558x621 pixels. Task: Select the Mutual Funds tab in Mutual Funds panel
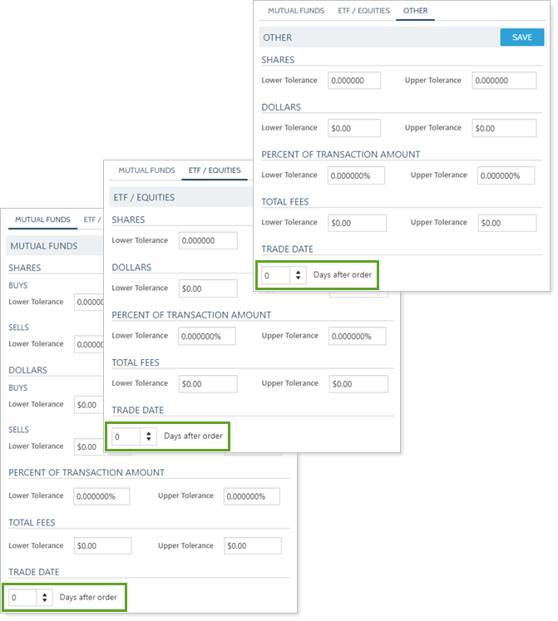pos(42,219)
